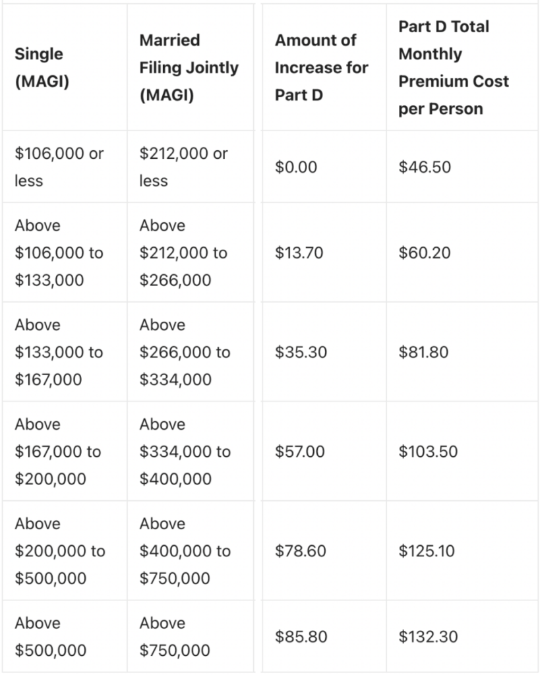Screen dimensions: 540x675
Task: Select the $60.20 premium cost
Action: pyautogui.click(x=425, y=252)
